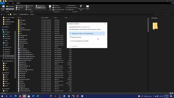Viewport: 174px width, 98px height.
Task: Open Photoshop from taskbar
Action: [x=42, y=96]
